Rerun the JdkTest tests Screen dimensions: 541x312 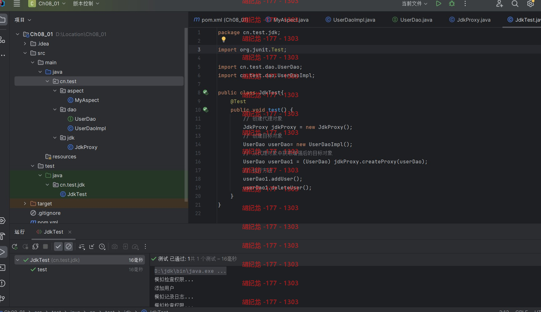[15, 246]
